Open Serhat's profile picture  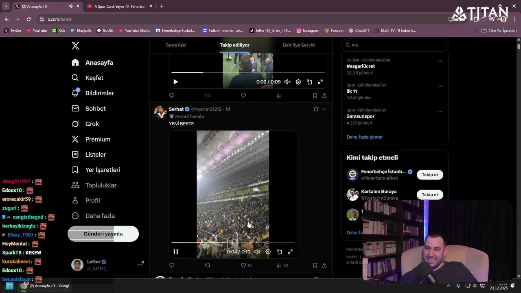[160, 112]
